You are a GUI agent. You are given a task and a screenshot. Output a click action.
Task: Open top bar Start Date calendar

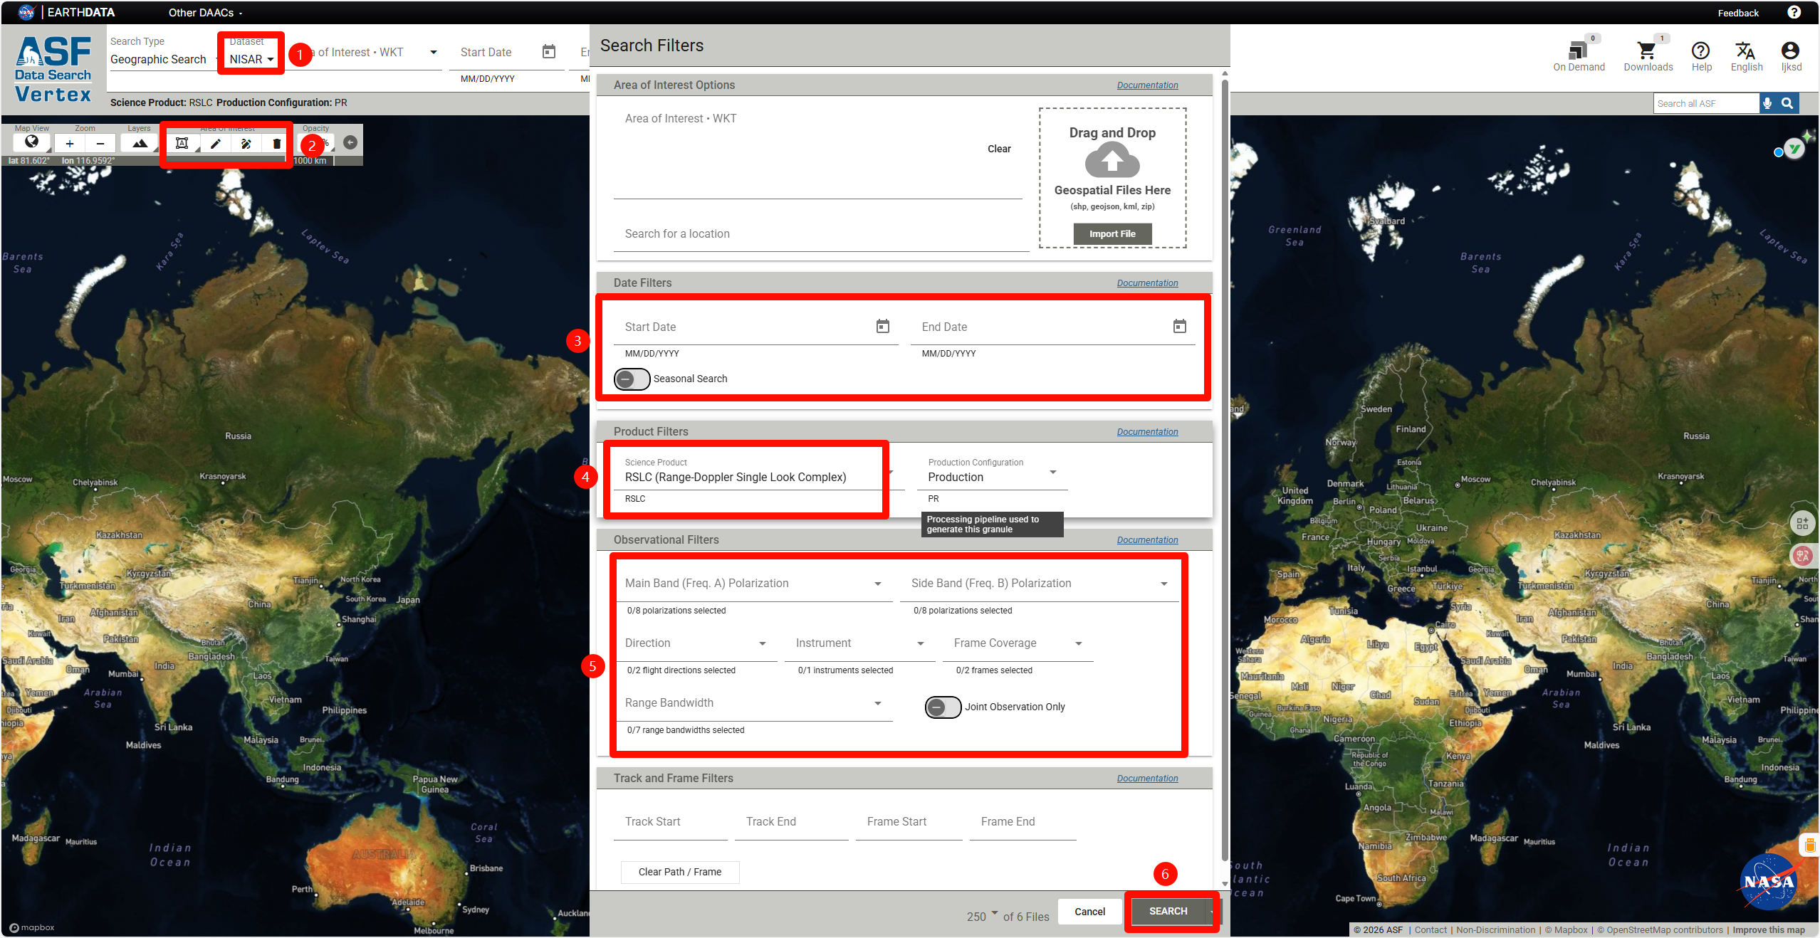549,51
